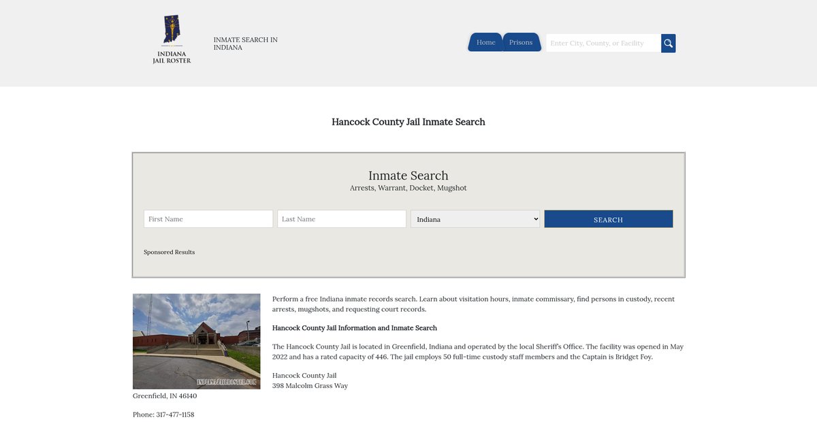The image size is (817, 422).
Task: Click the 'Sponsored Results' label
Action: click(169, 253)
